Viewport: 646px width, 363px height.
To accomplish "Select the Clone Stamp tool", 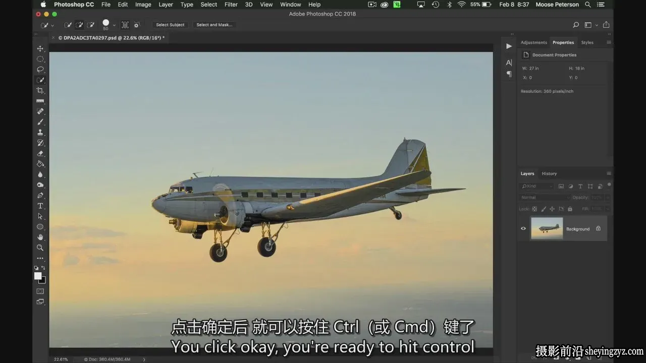I will 40,133.
